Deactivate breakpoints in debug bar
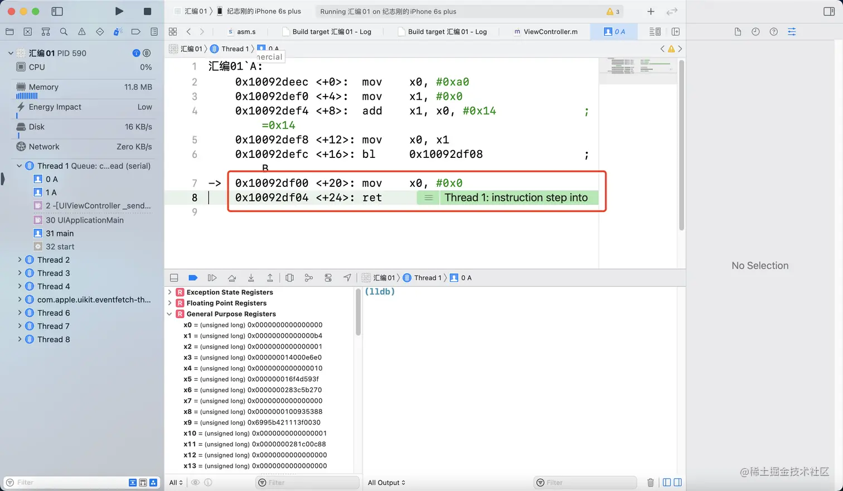Screen dimensions: 843x491 (x=193, y=278)
